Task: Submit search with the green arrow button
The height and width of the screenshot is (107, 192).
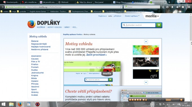Action: (x=159, y=25)
